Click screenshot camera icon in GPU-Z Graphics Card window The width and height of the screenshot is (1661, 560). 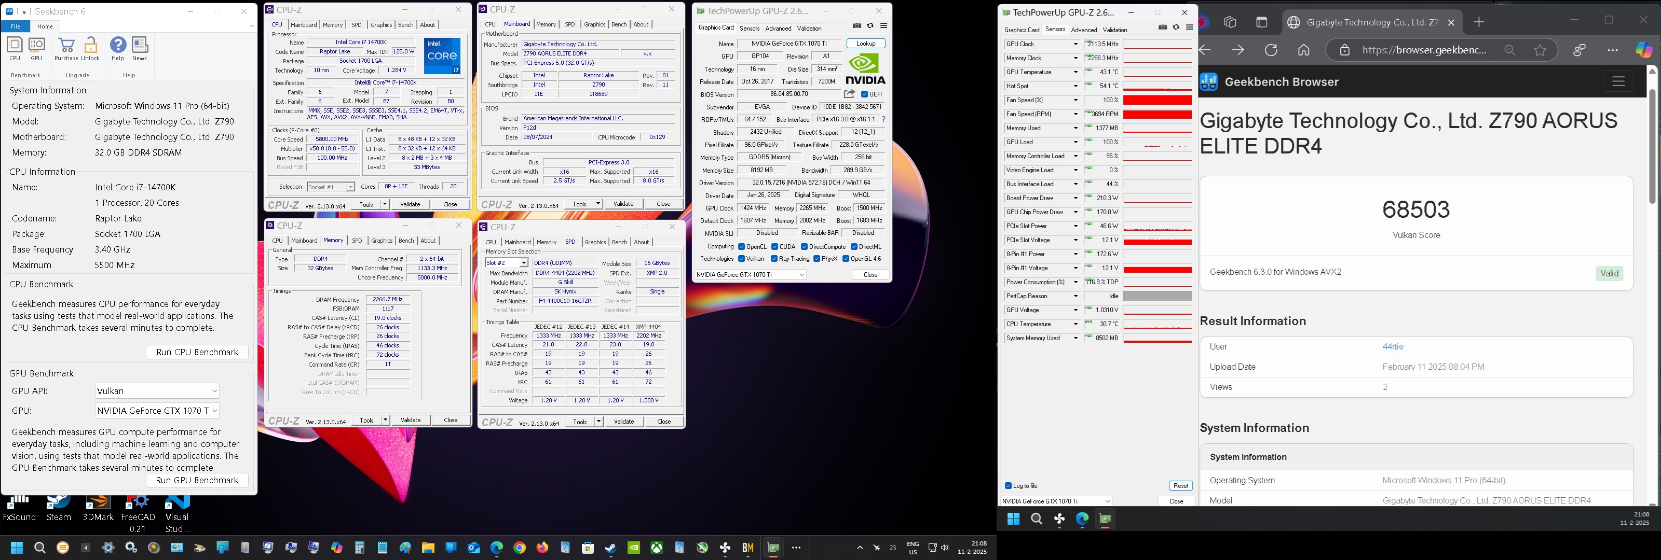click(x=857, y=26)
